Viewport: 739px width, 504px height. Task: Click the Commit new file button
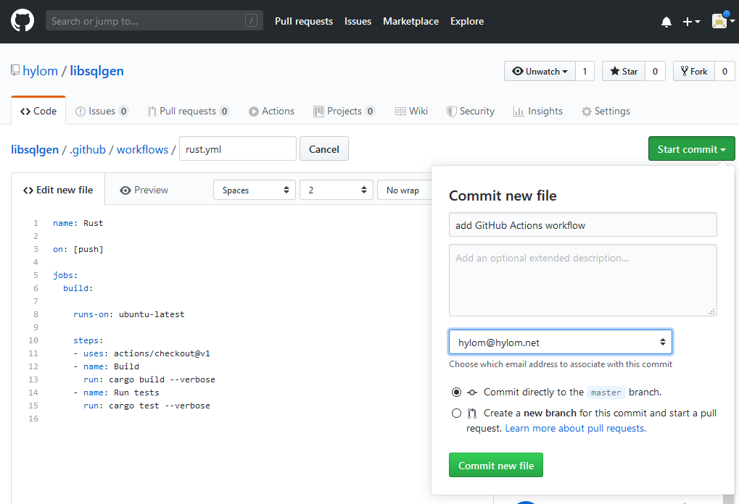(x=496, y=465)
